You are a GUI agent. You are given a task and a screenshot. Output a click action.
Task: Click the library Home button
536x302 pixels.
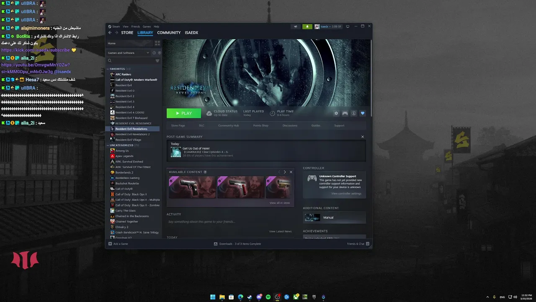pos(129,43)
